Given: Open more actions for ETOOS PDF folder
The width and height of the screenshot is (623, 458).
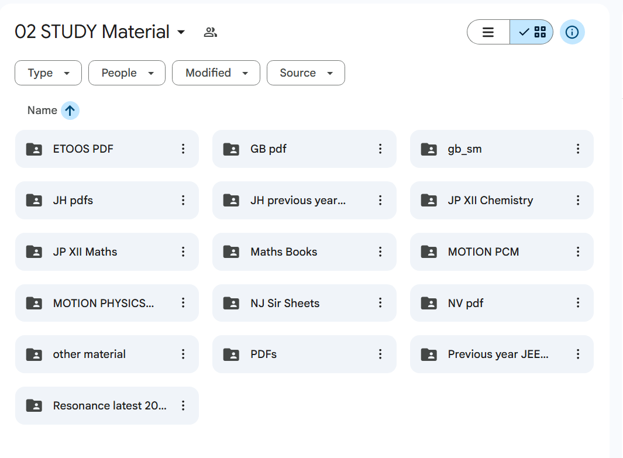Looking at the screenshot, I should (183, 149).
